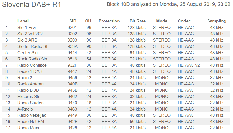Click the HE-AAC v2 codec cell
The height and width of the screenshot is (133, 233).
coord(189,65)
